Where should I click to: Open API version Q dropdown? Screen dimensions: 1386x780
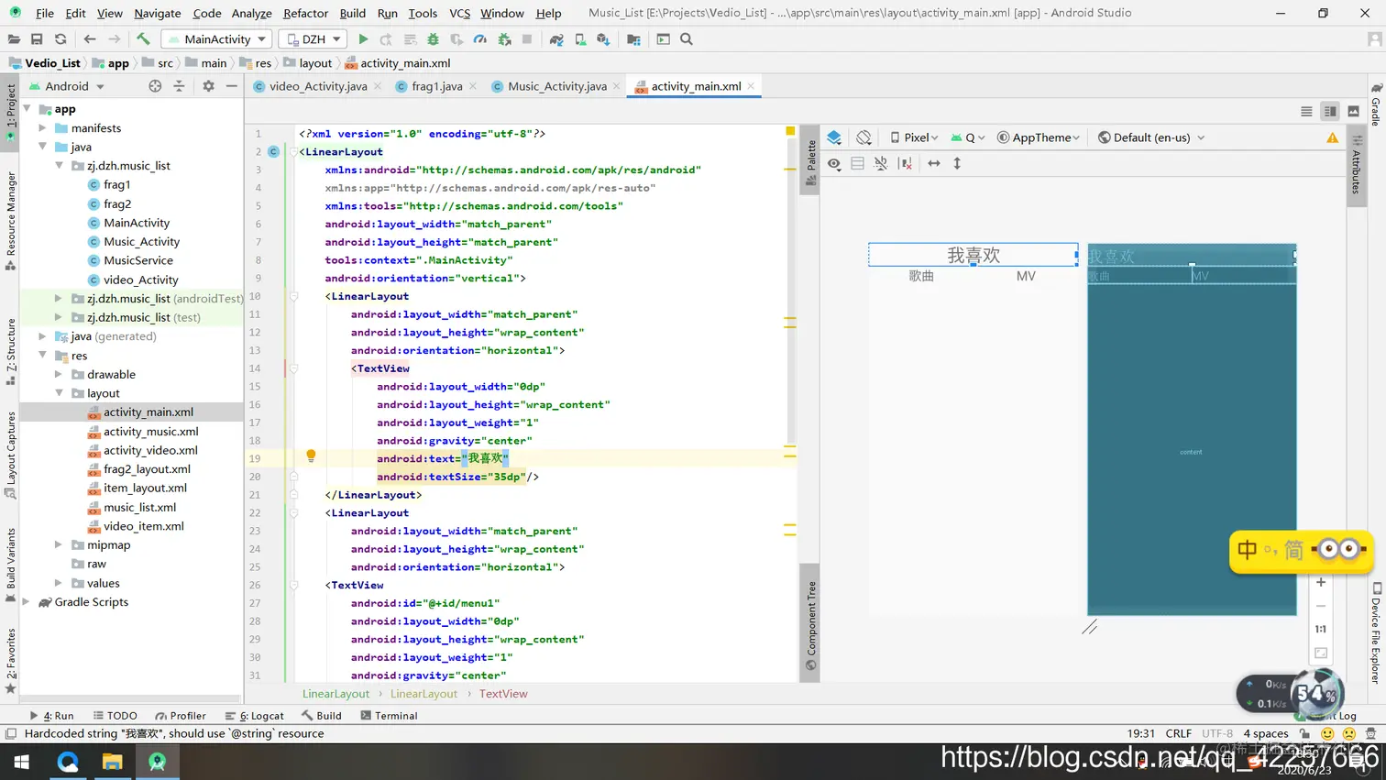click(968, 137)
